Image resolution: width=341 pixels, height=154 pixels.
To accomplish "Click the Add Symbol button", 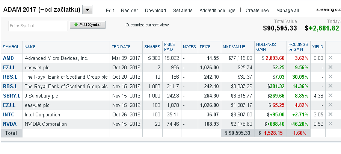I will [88, 24].
